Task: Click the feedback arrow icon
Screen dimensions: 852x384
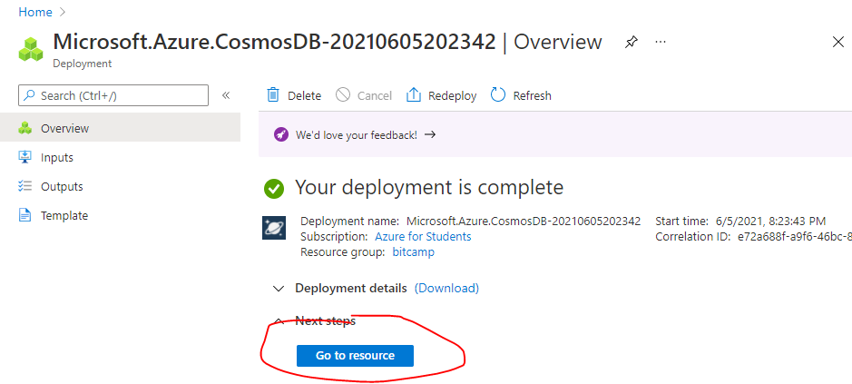Action: click(430, 134)
